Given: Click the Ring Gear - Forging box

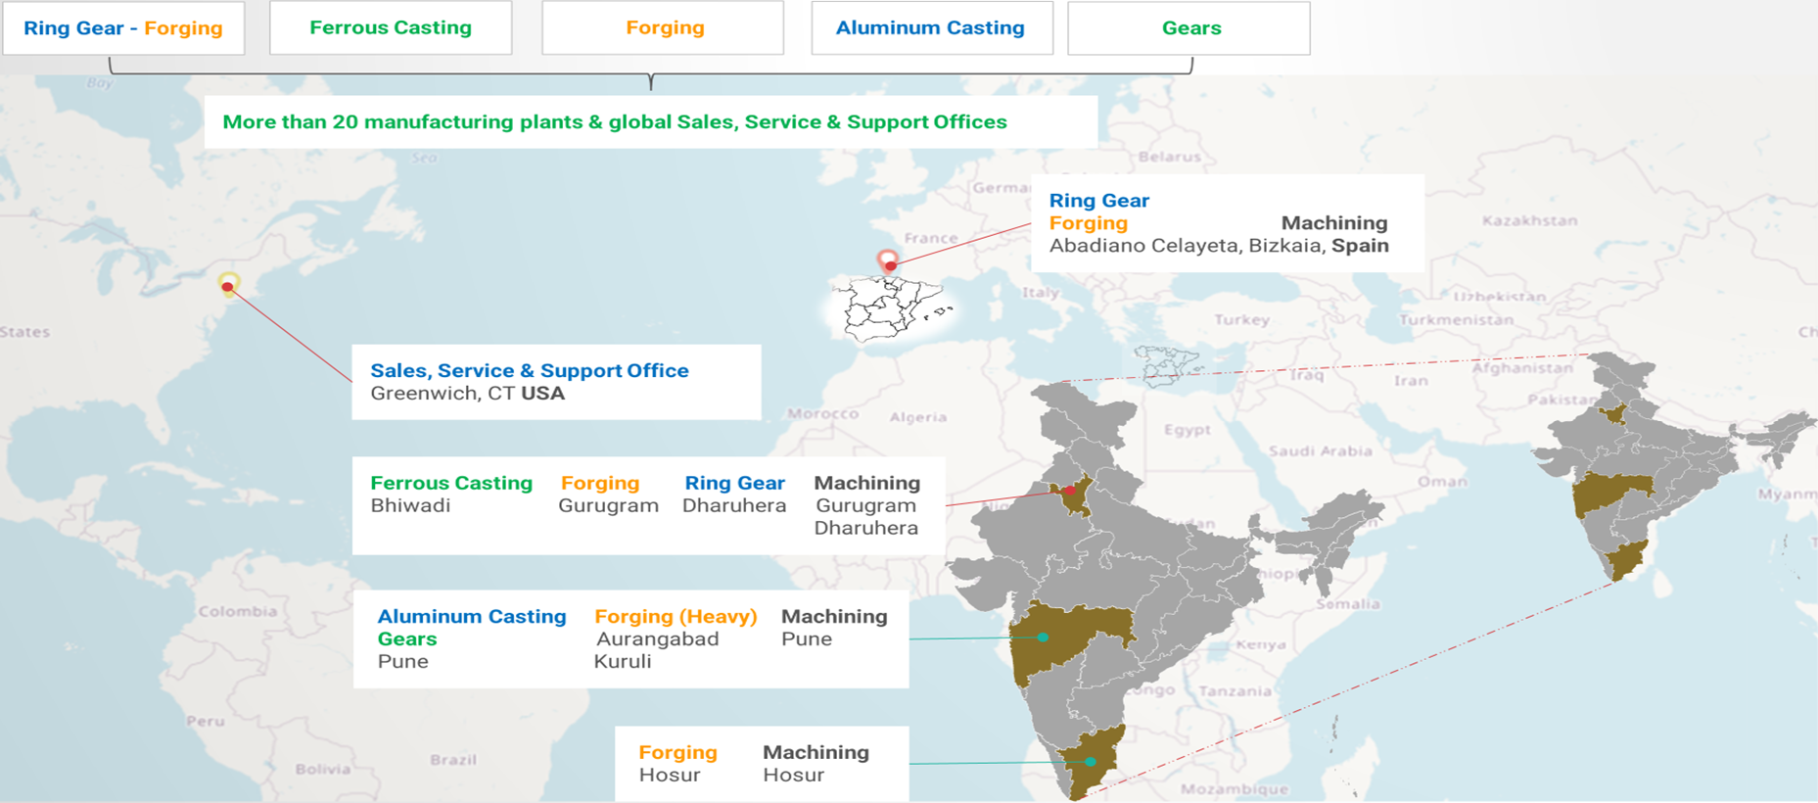Looking at the screenshot, I should pyautogui.click(x=123, y=27).
